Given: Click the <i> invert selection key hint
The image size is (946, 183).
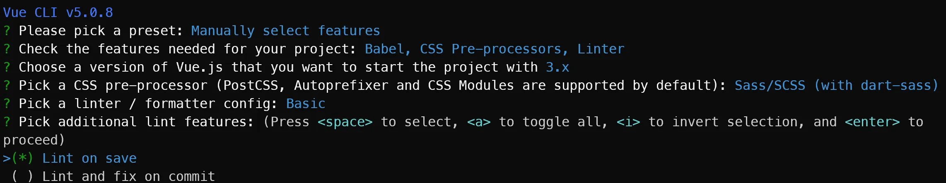Looking at the screenshot, I should click(x=628, y=122).
